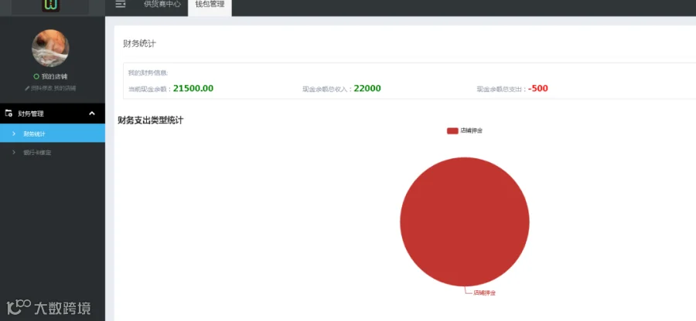The height and width of the screenshot is (321, 696).
Task: Click the red pie chart slice
Action: coord(465,221)
